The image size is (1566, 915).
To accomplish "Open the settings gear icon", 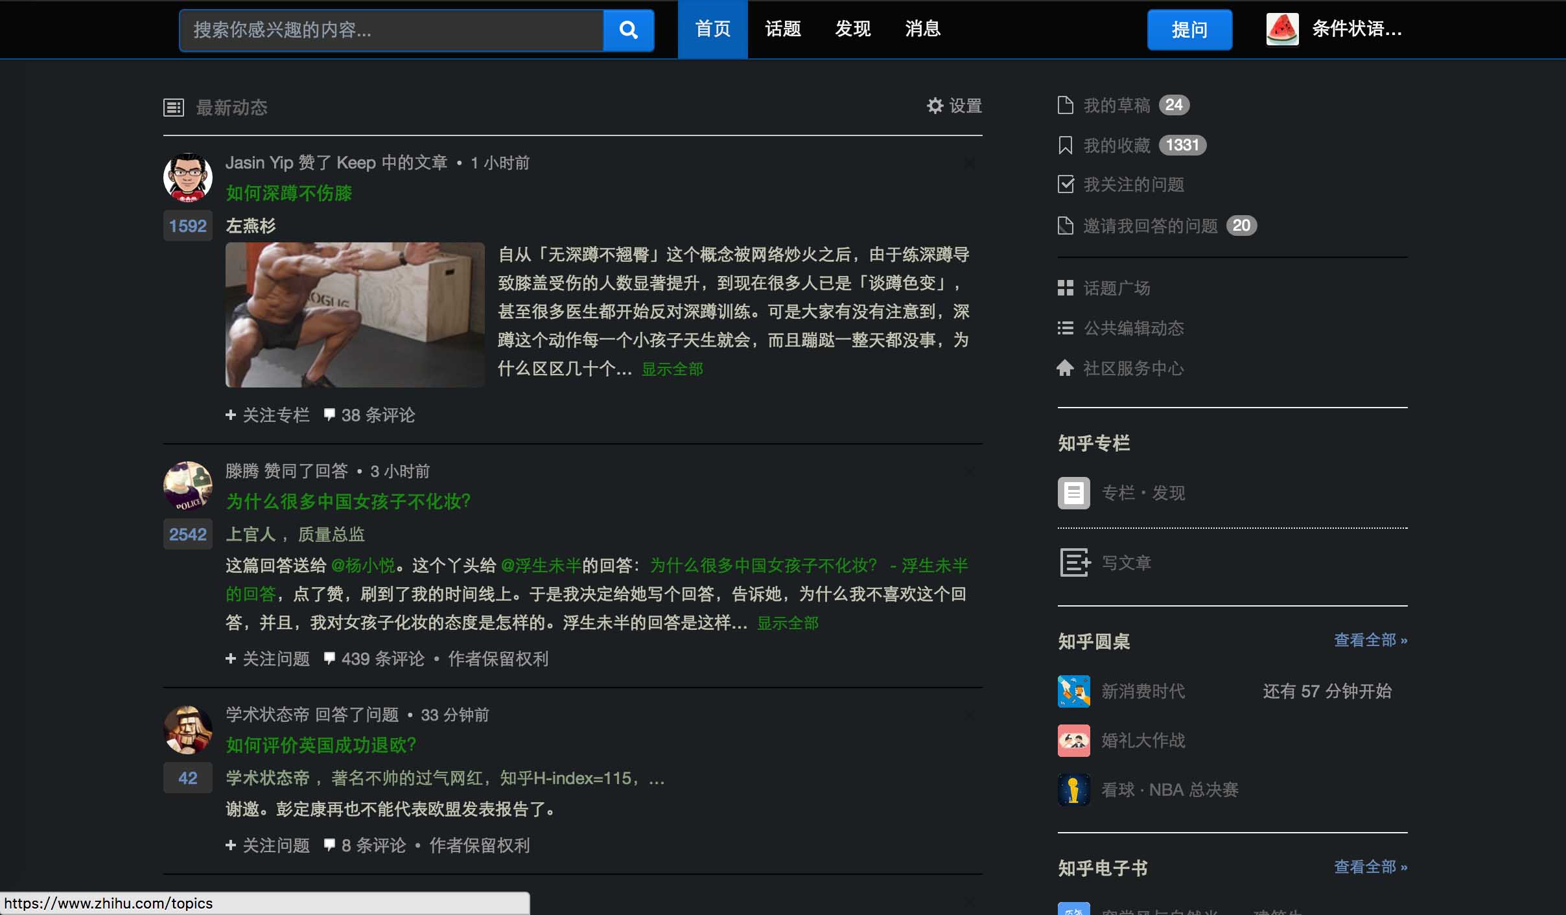I will tap(935, 106).
